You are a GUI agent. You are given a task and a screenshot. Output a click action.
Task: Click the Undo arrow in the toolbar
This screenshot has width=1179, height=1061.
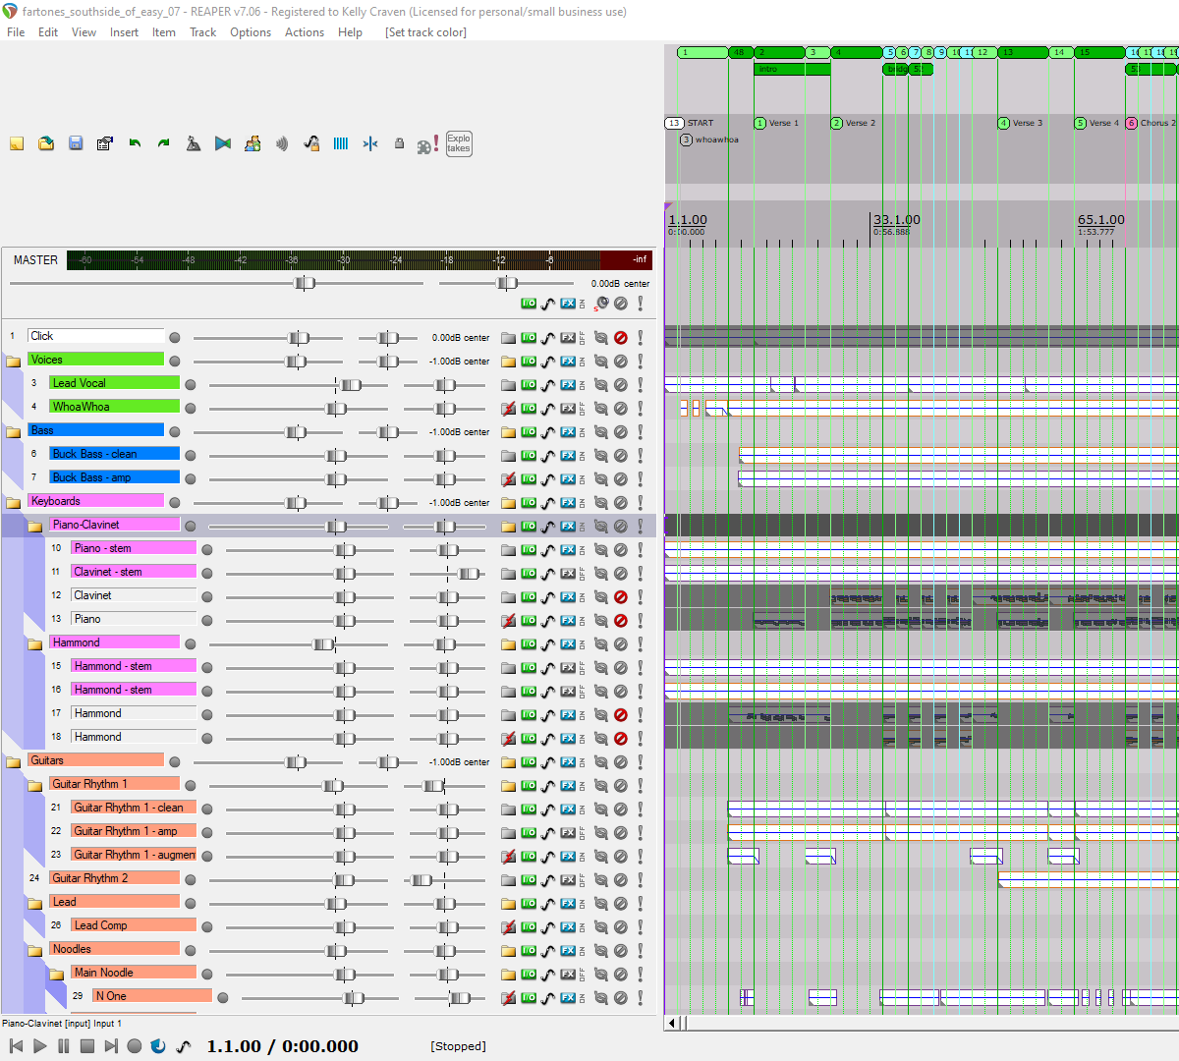(x=135, y=143)
